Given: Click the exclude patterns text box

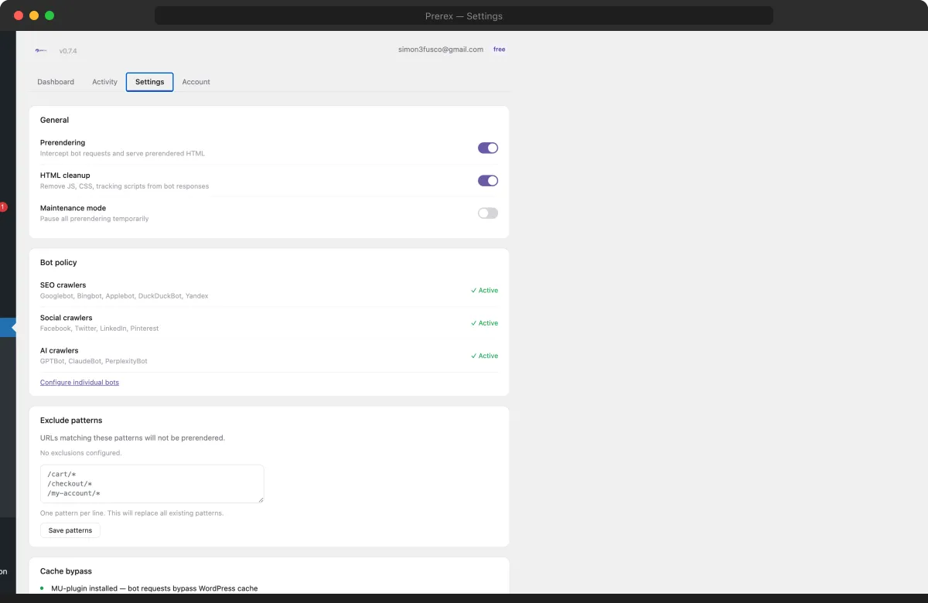Looking at the screenshot, I should click(152, 483).
